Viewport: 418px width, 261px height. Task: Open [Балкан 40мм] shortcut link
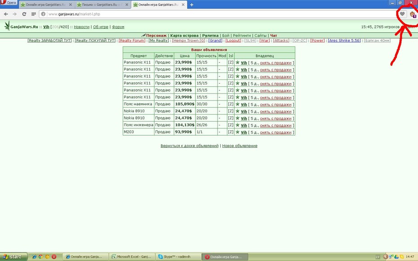point(377,40)
